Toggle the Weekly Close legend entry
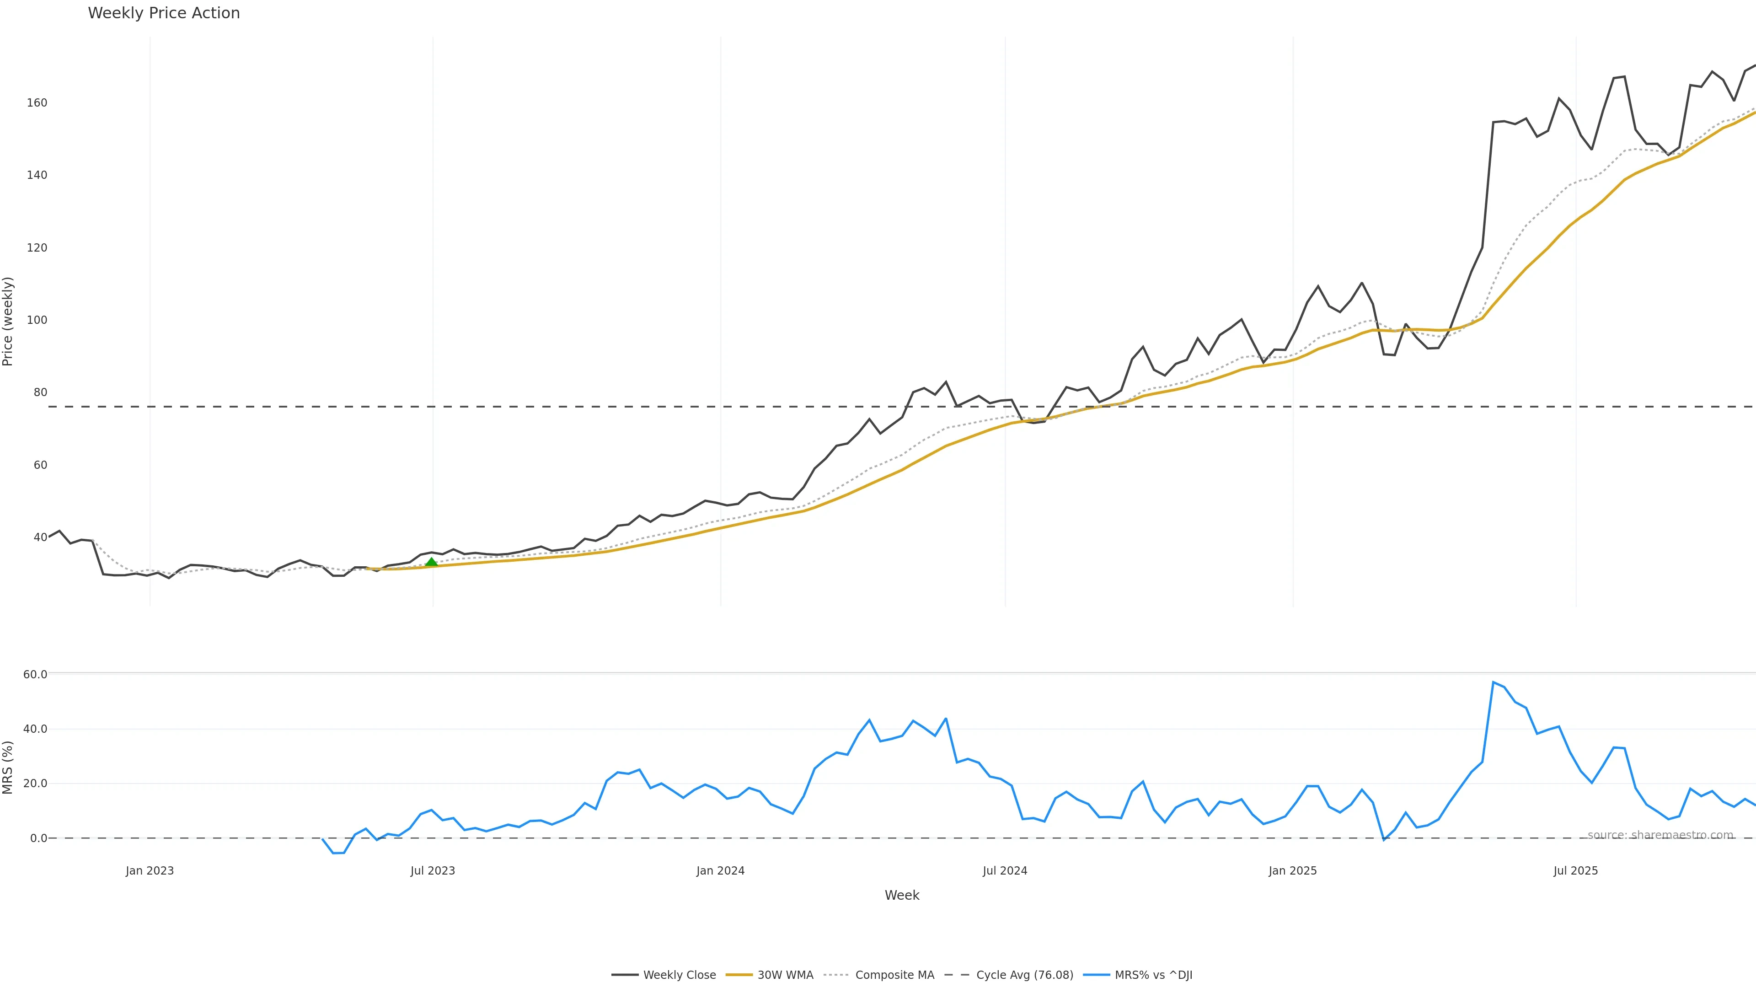The width and height of the screenshot is (1756, 988). (679, 975)
